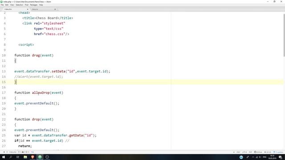285x160 pixels.
Task: Click the Atom app icon in title bar
Action: 2,2
